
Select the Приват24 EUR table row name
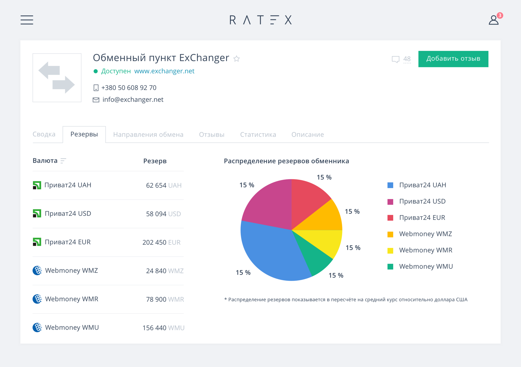(x=68, y=242)
